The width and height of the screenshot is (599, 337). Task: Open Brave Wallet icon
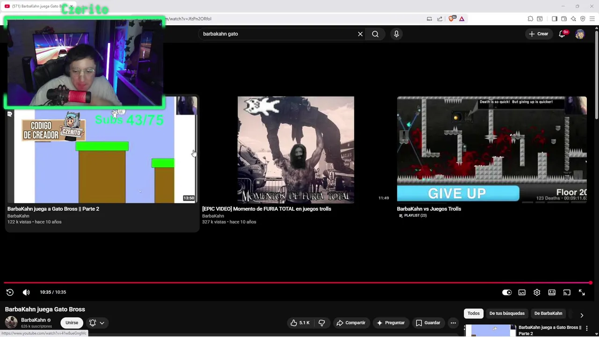point(564,19)
